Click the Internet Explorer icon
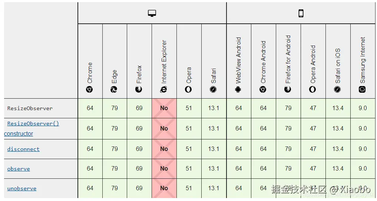 tap(164, 90)
